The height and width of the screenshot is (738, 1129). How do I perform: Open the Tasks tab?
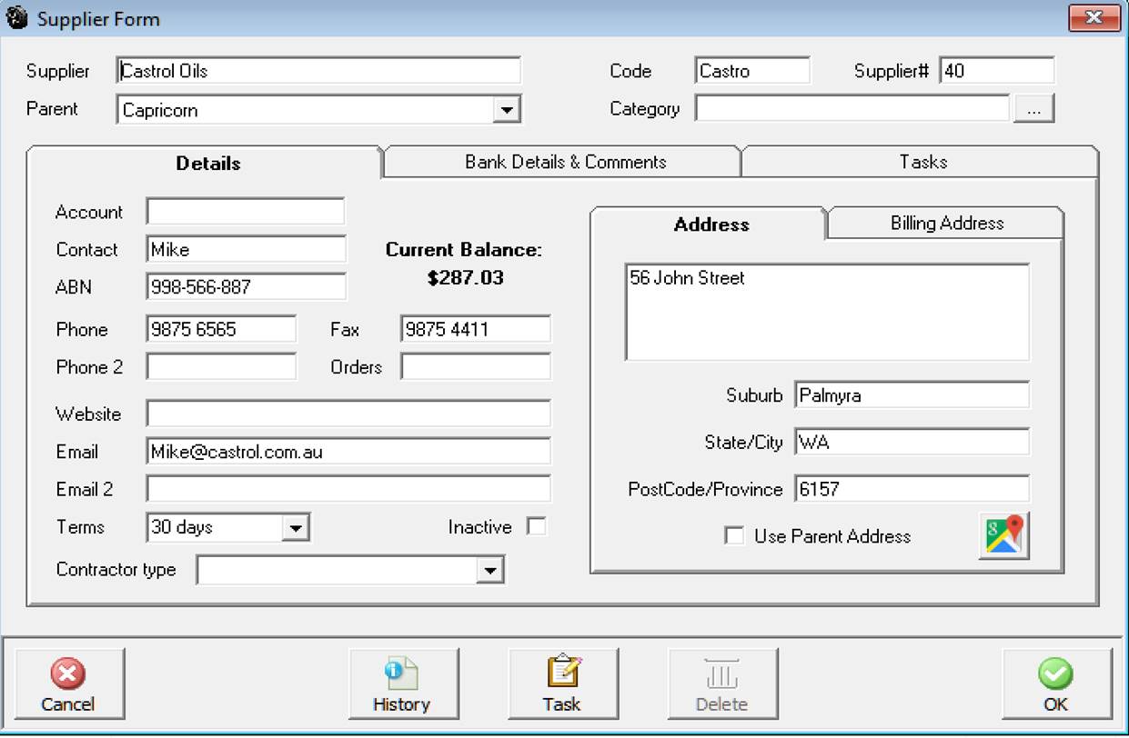coord(922,162)
